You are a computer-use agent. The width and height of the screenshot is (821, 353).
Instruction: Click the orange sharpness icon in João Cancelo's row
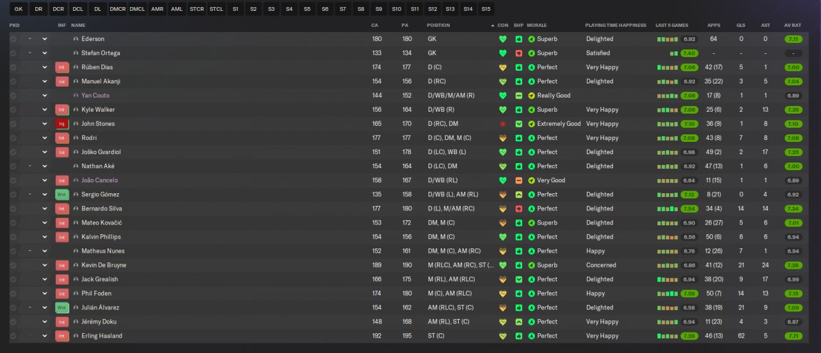[x=519, y=180]
